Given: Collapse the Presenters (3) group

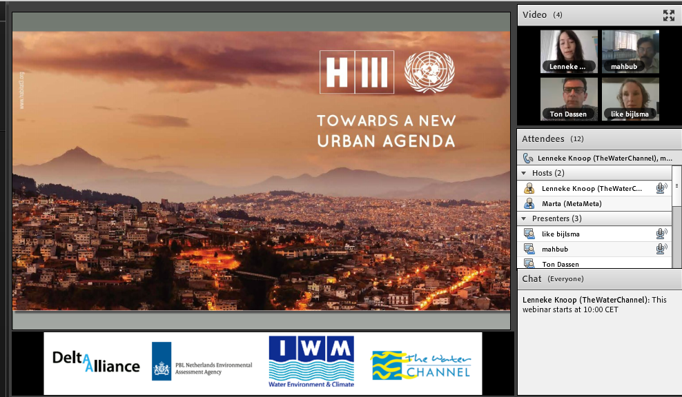Looking at the screenshot, I should 524,218.
